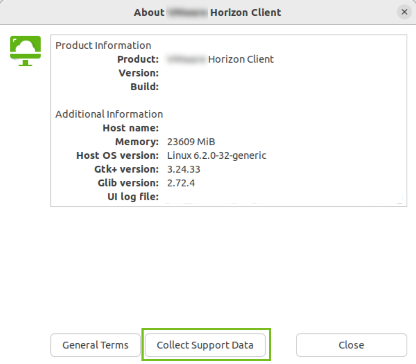The height and width of the screenshot is (364, 416).
Task: Click the UI log file label
Action: pyautogui.click(x=133, y=197)
